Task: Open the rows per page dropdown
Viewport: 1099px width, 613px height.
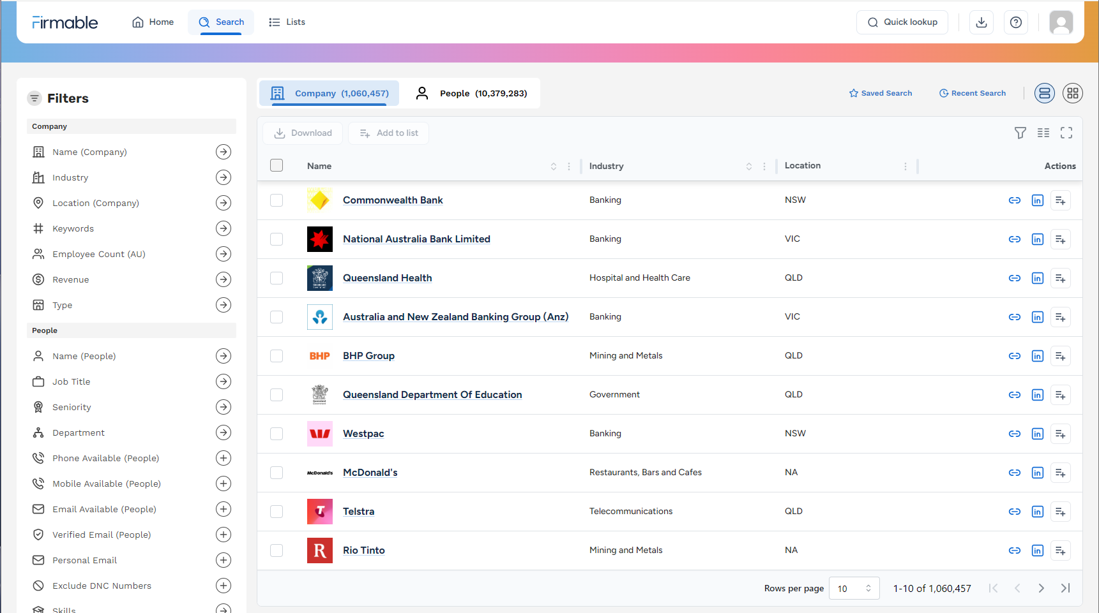Action: pyautogui.click(x=854, y=588)
